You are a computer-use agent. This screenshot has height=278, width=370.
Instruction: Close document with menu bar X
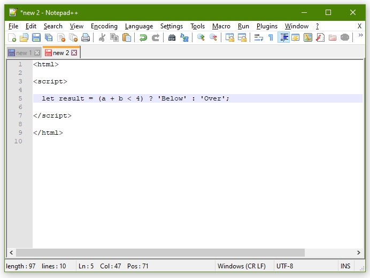click(359, 26)
